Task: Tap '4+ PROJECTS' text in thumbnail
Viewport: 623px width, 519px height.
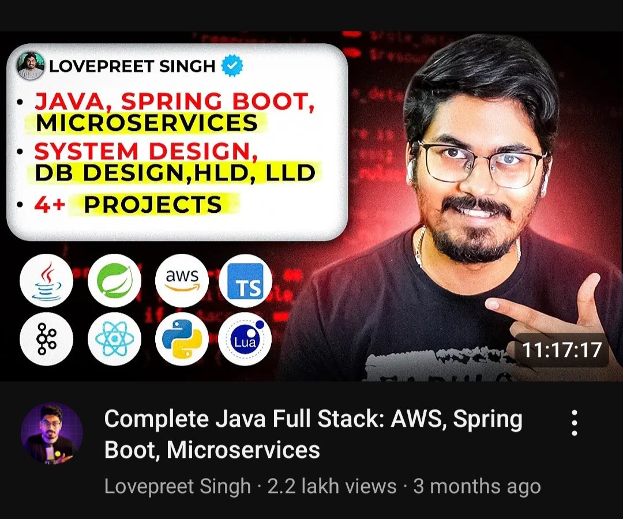Action: pyautogui.click(x=128, y=205)
